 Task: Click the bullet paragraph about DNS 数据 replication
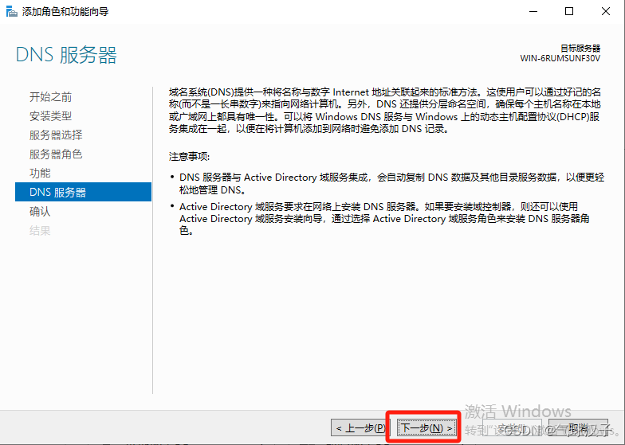[x=392, y=183]
